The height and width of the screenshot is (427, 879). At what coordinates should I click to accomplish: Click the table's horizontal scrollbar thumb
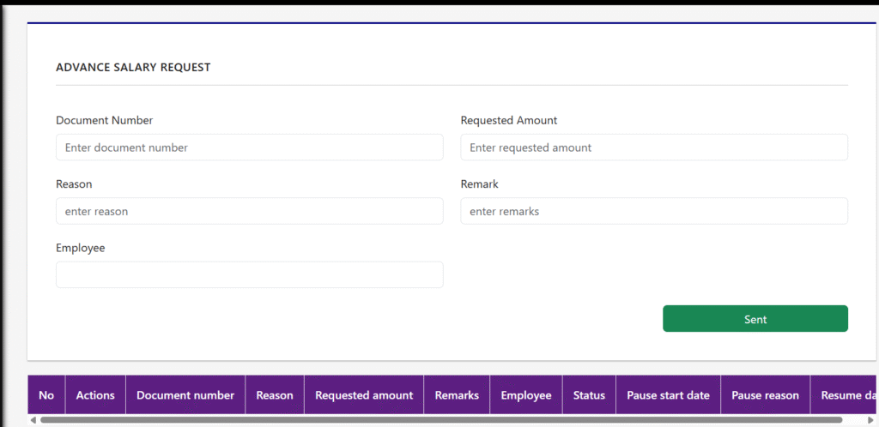441,420
